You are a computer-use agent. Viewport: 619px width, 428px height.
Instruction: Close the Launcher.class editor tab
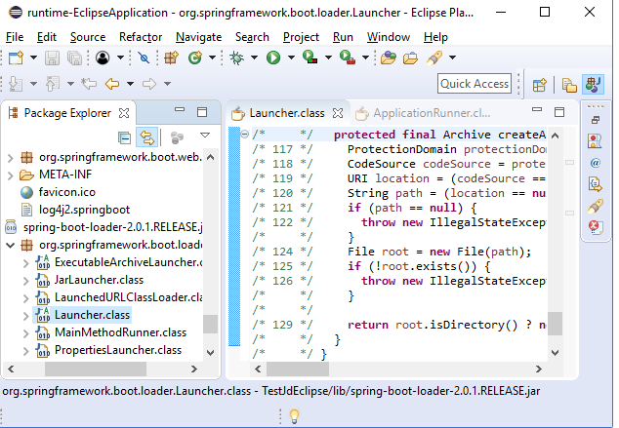pos(338,113)
